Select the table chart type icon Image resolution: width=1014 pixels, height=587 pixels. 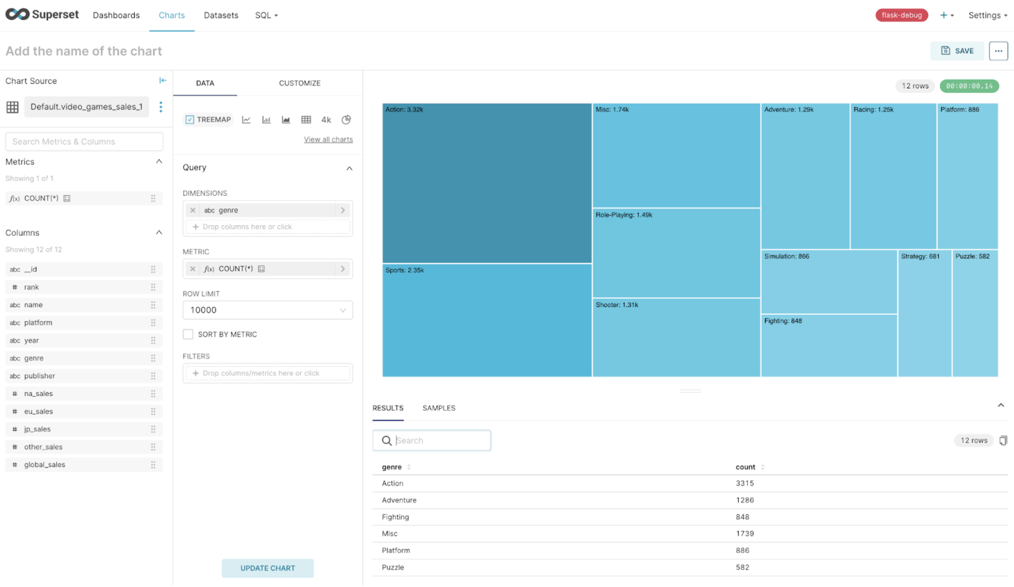point(306,119)
